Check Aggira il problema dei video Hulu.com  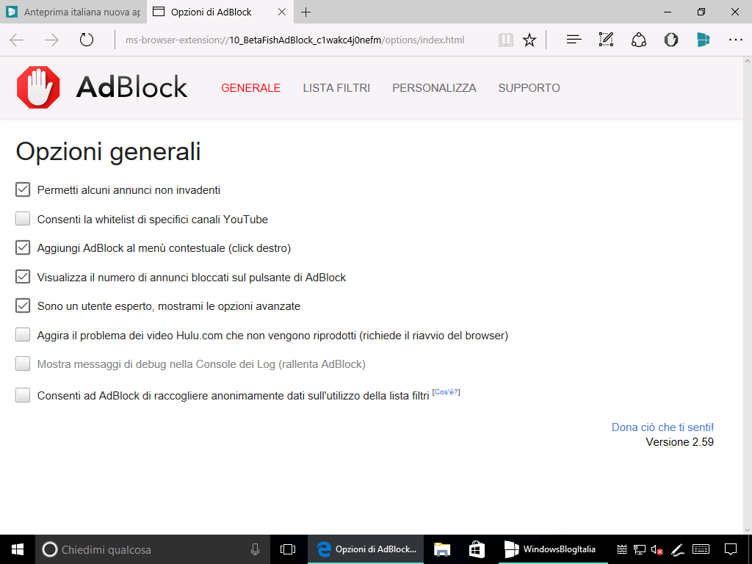23,335
